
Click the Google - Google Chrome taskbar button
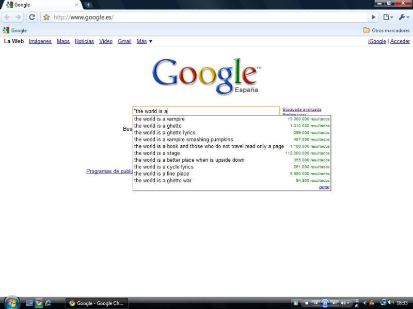tap(97, 303)
